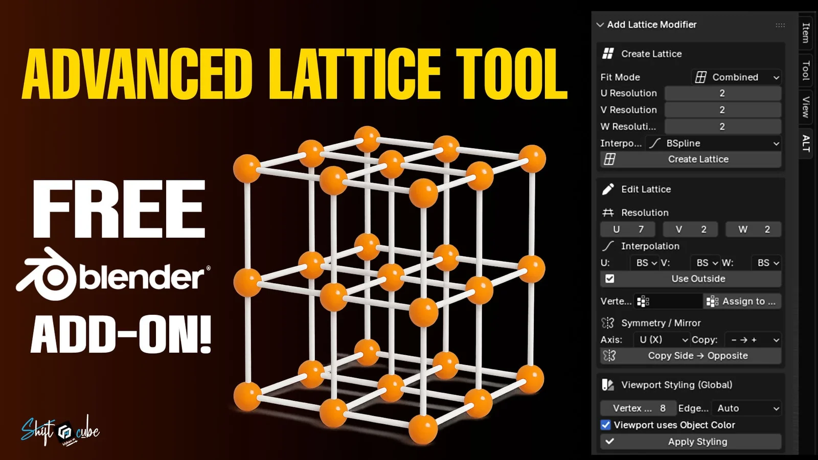
Task: Click the Resolution hash icon
Action: point(608,212)
